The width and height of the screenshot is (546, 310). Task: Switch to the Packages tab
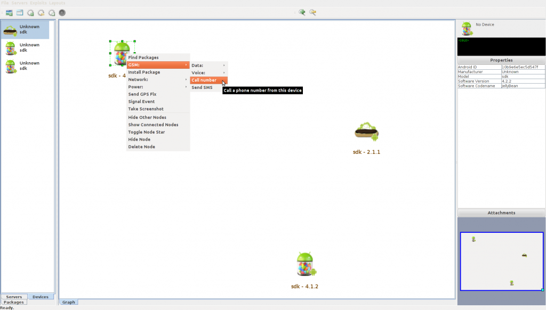coord(13,302)
